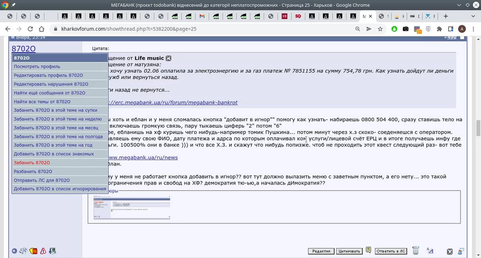Click the red warning triangle report icon
The width and height of the screenshot is (481, 258).
[x=43, y=251]
